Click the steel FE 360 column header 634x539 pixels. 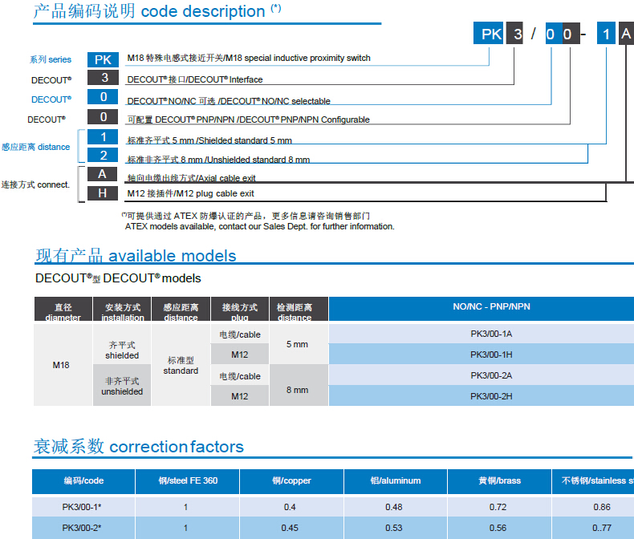point(188,481)
